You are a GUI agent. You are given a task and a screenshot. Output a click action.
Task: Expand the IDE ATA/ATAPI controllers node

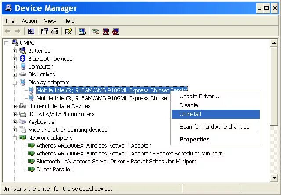(x=14, y=114)
